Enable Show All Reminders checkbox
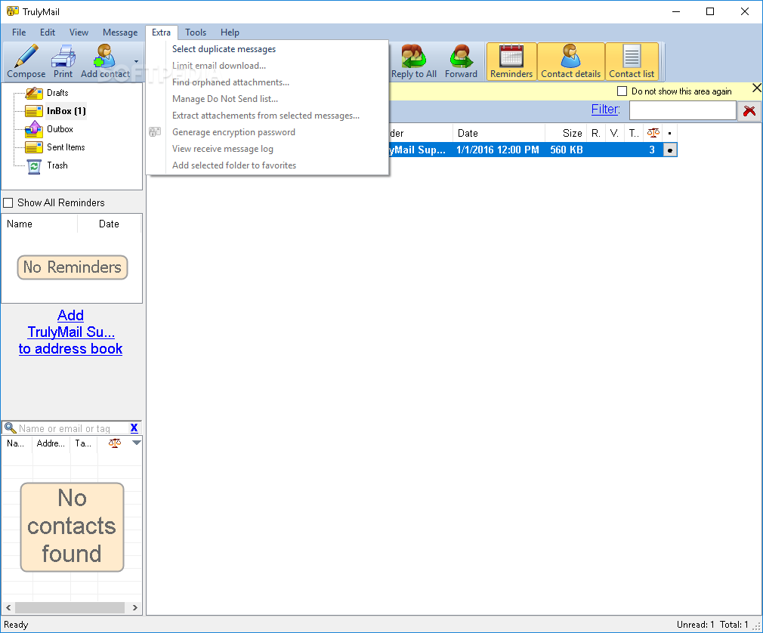 tap(8, 202)
